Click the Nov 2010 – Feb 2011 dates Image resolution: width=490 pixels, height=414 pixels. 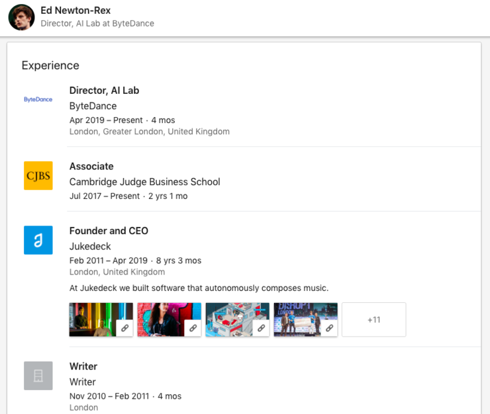point(109,396)
